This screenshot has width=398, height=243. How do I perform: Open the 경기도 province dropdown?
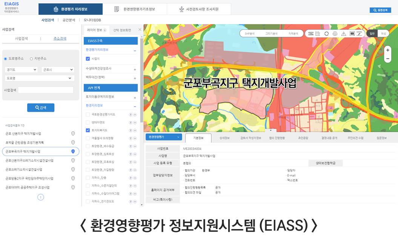pos(21,69)
